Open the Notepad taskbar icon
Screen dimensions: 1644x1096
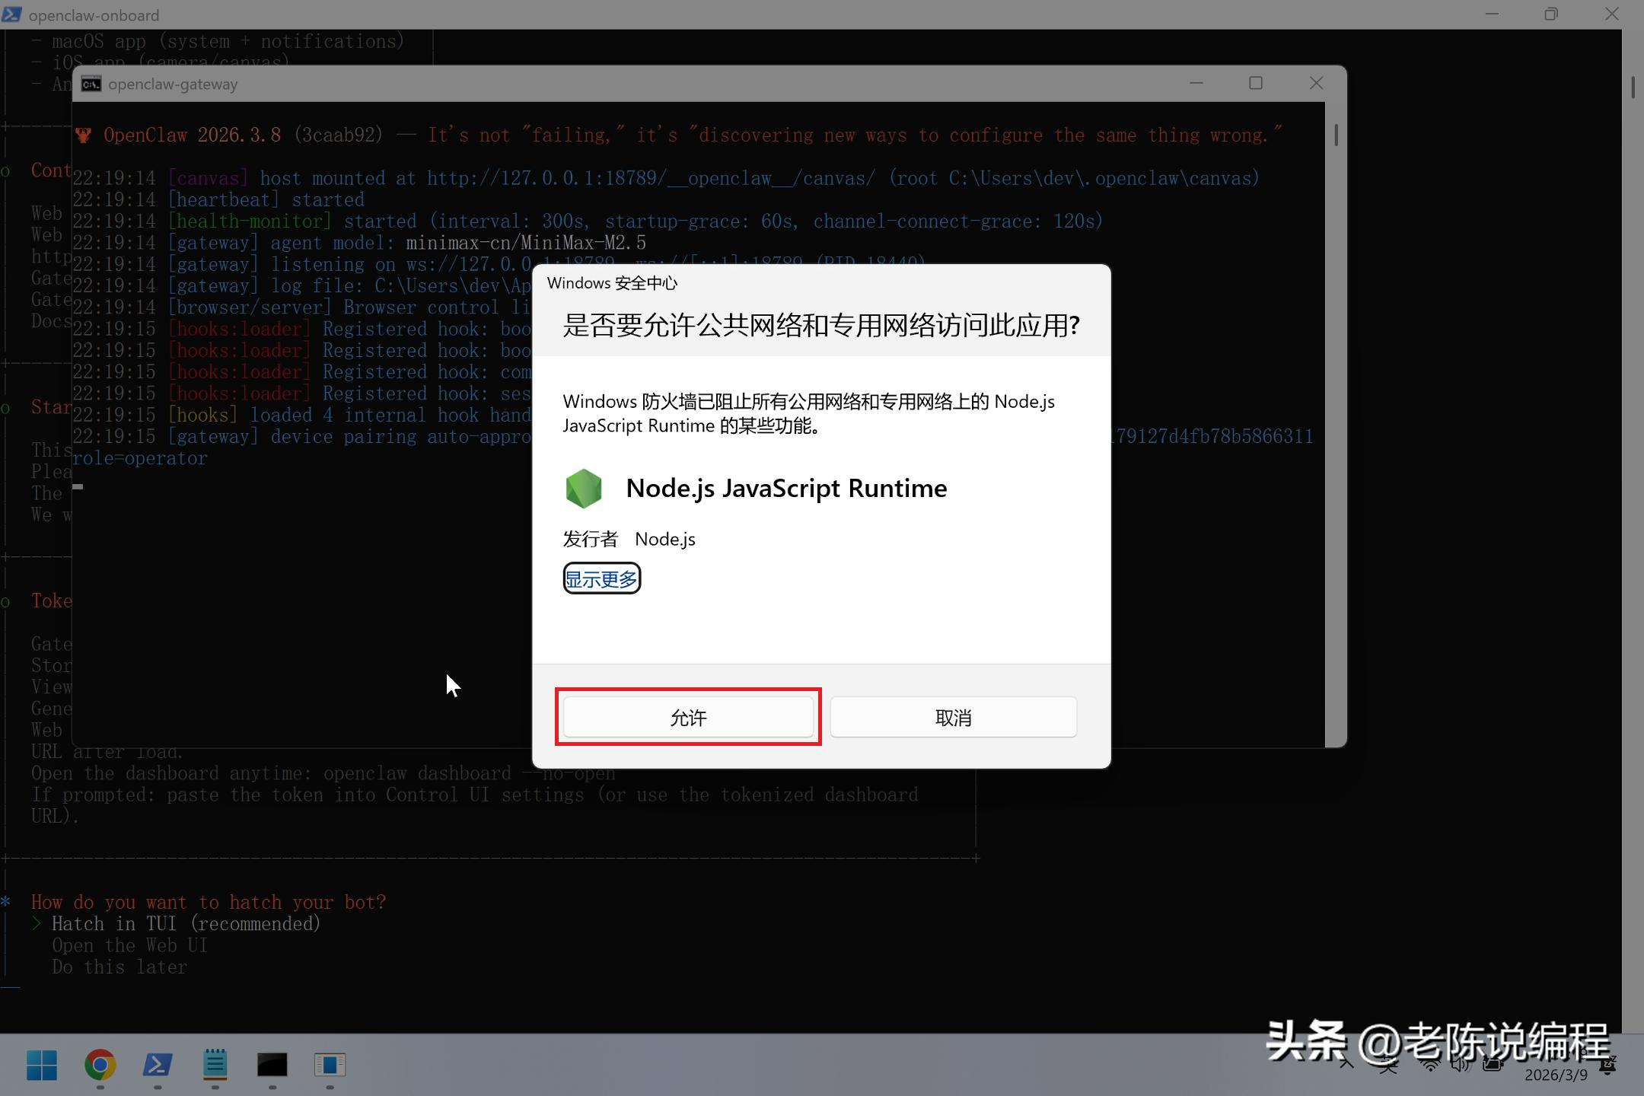coord(215,1064)
